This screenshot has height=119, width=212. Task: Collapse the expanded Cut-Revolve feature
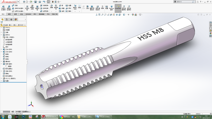(x=1, y=64)
